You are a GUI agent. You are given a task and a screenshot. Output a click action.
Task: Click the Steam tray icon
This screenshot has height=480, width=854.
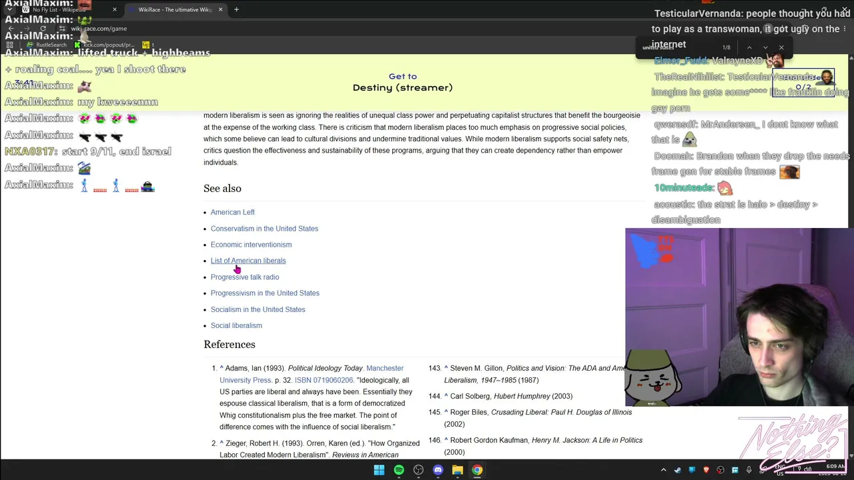[x=678, y=470]
